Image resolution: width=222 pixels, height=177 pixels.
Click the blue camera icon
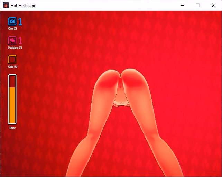pyautogui.click(x=12, y=21)
